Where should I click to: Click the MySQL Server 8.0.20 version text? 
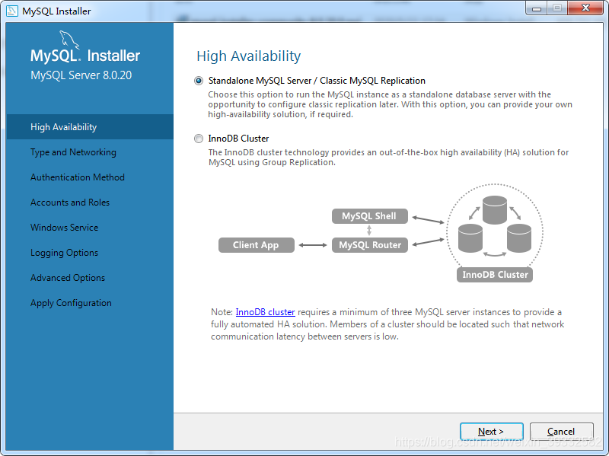point(81,75)
